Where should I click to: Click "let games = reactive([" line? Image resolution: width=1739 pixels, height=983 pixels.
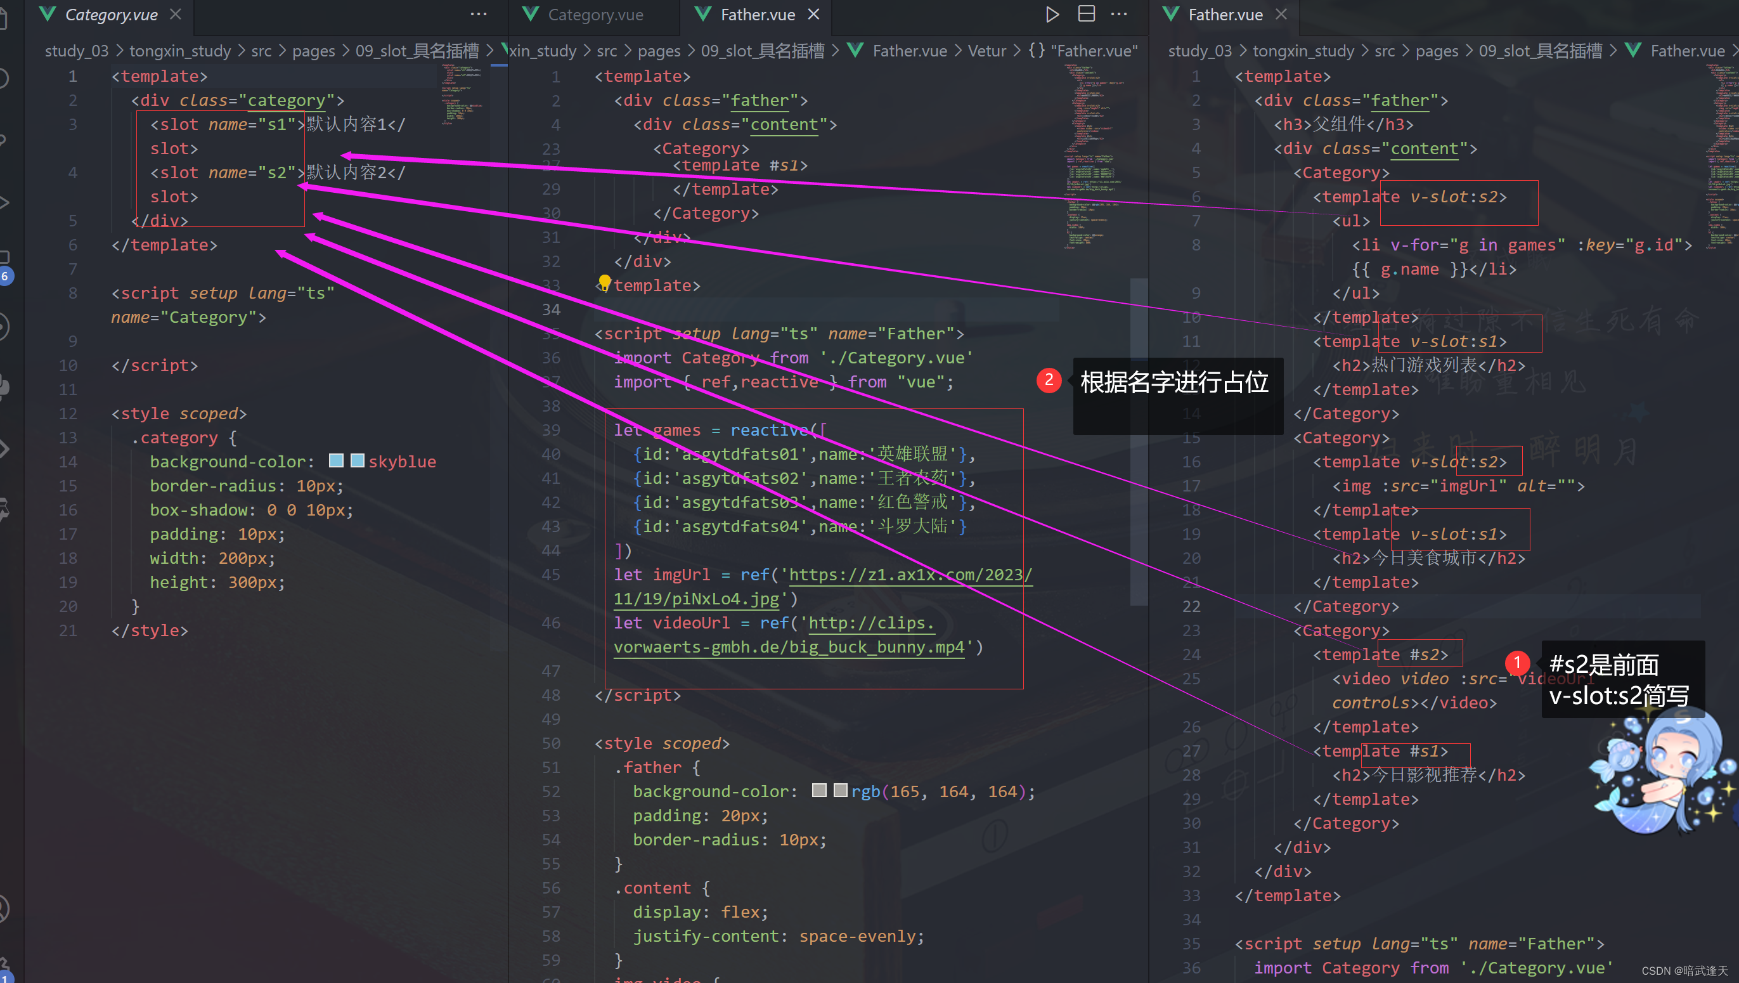point(720,429)
